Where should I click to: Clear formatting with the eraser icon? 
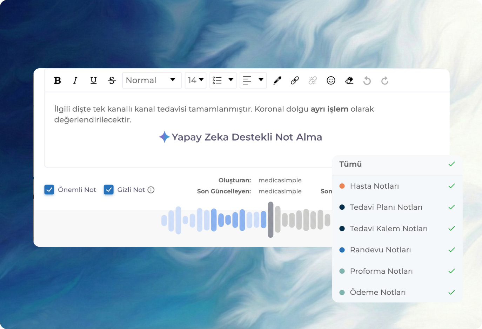pos(349,80)
